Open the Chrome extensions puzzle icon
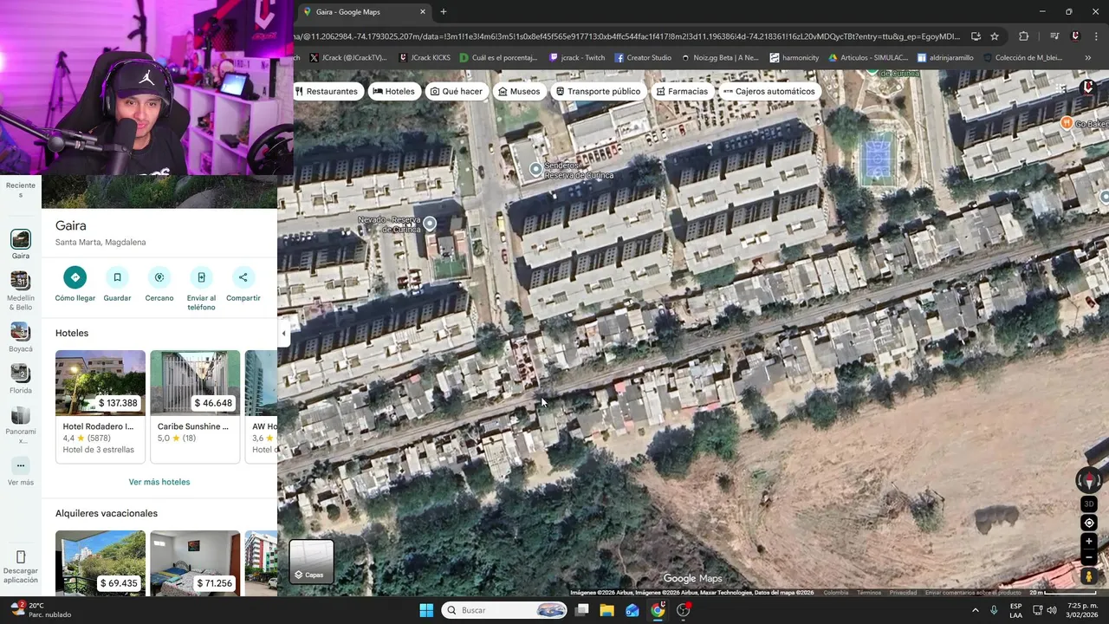 click(x=1023, y=36)
